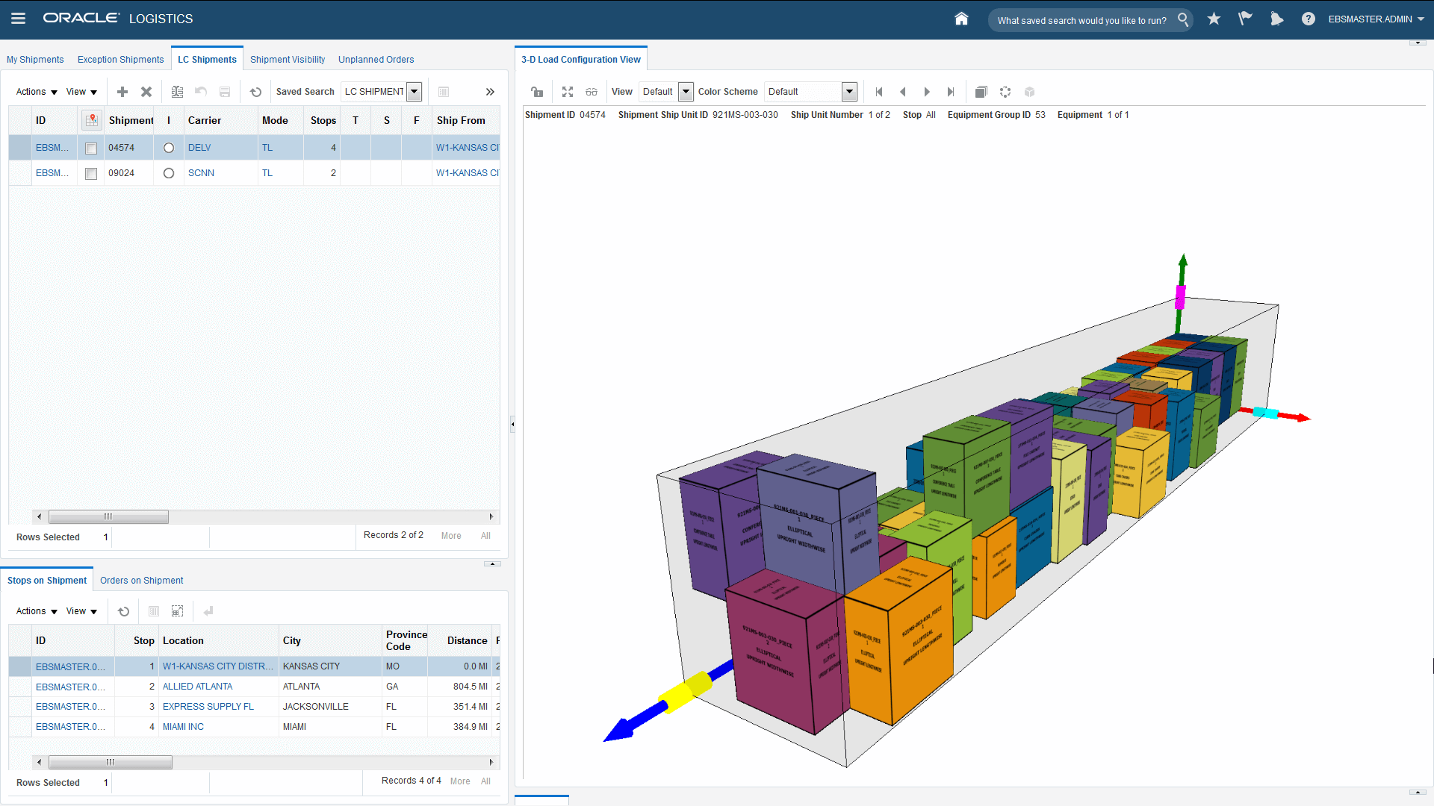Check the checkbox for shipment 09024

[91, 174]
